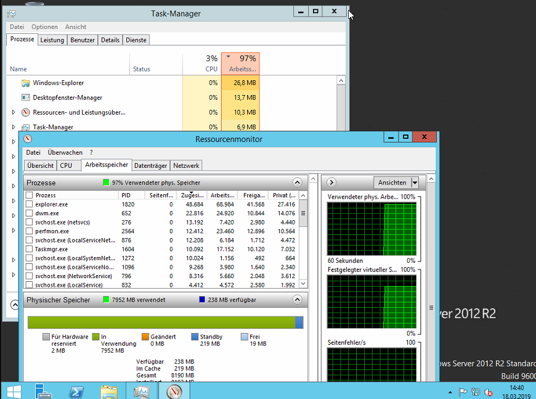
Task: Show hidden tray icons arrow
Action: click(450, 392)
